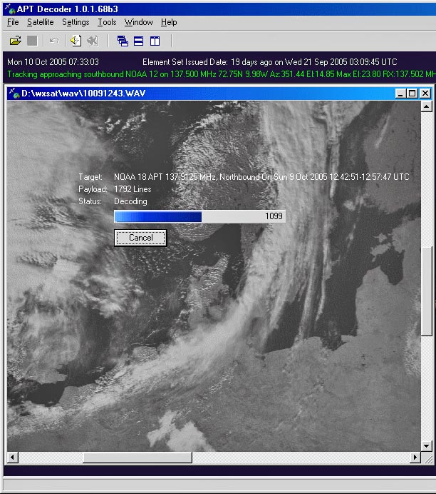The image size is (436, 494).
Task: Open the File menu
Action: 13,22
